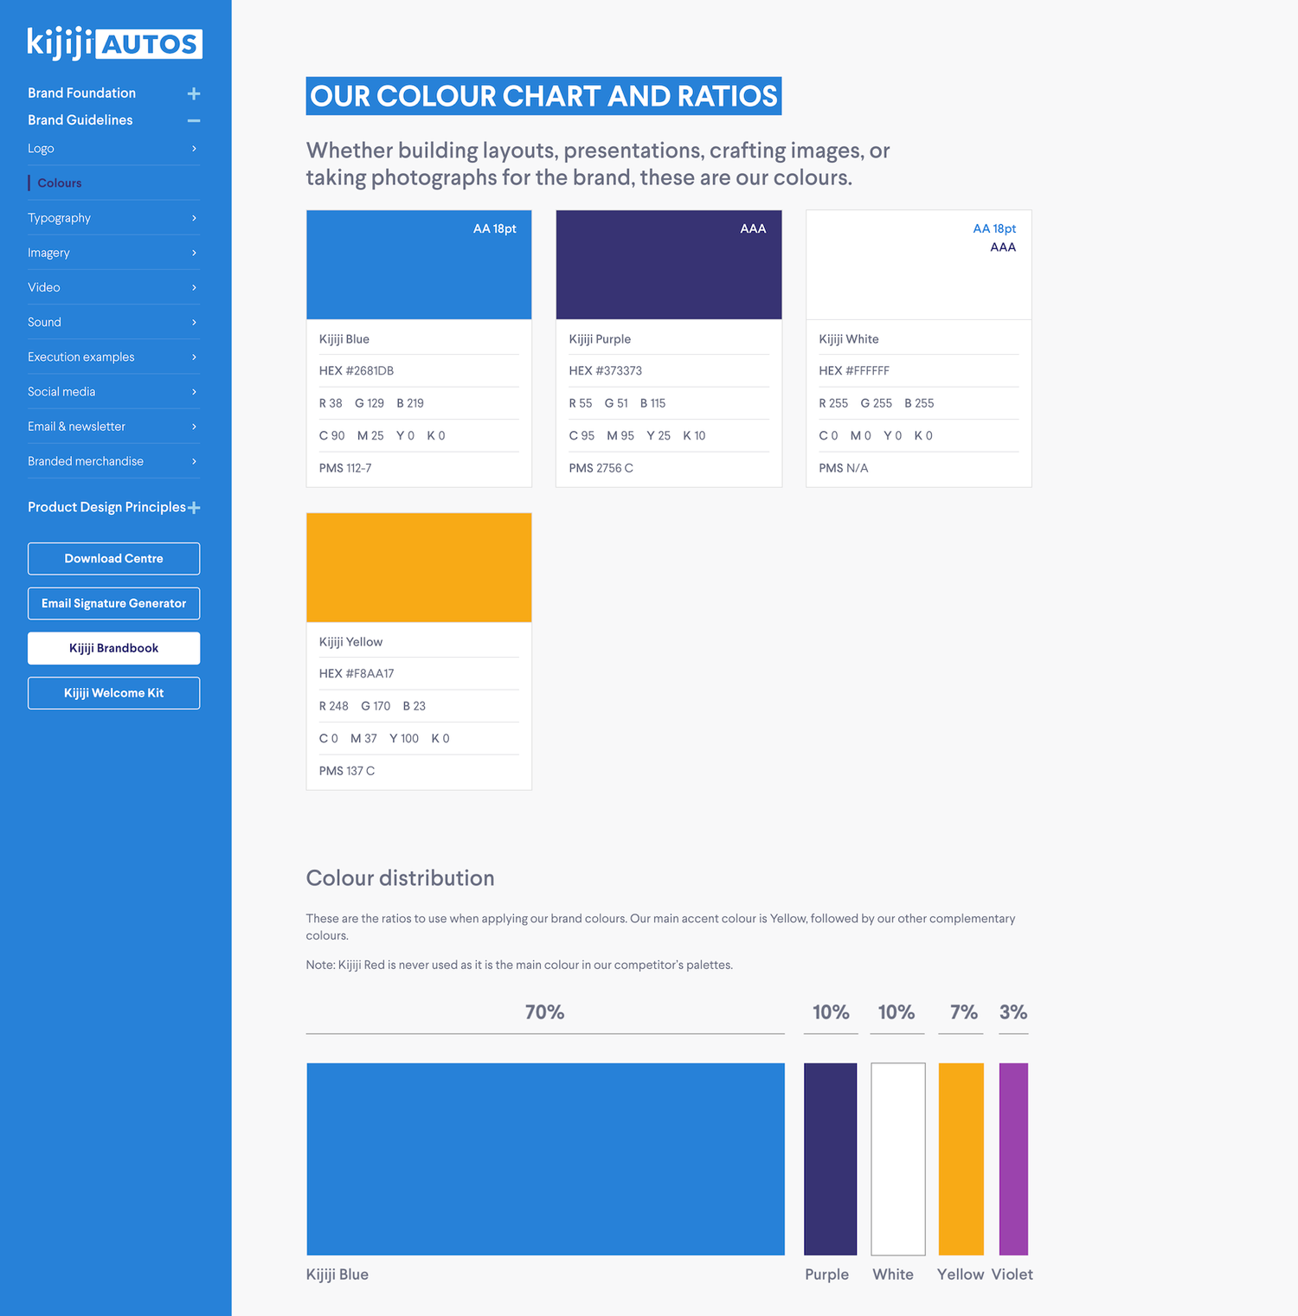The width and height of the screenshot is (1298, 1316).
Task: Open the Imagery section chevron
Action: click(x=194, y=253)
